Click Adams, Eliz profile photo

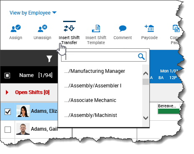(23, 111)
